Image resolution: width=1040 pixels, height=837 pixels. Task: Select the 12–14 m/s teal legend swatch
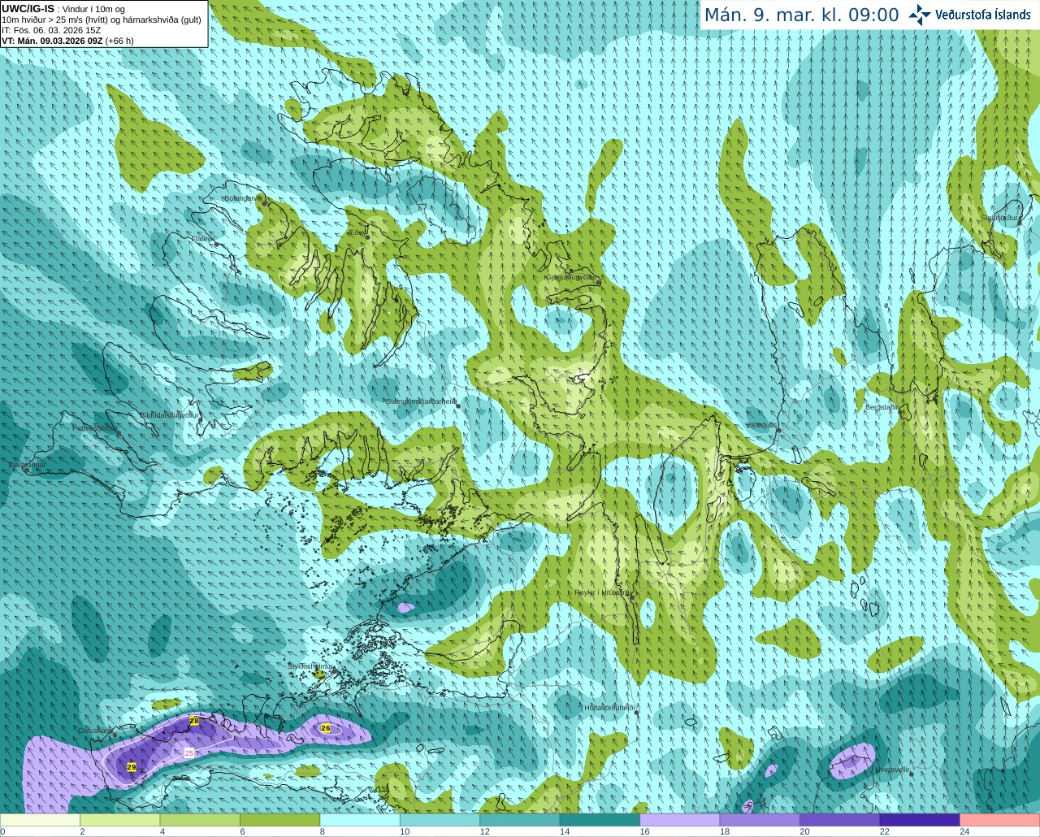(519, 819)
